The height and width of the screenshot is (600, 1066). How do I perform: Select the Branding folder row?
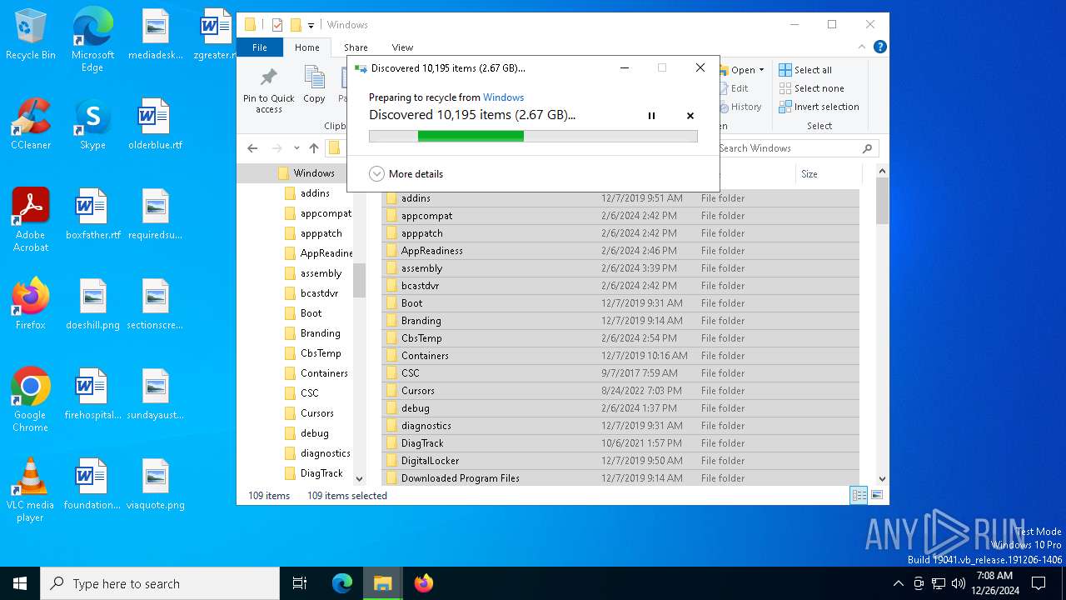click(620, 321)
